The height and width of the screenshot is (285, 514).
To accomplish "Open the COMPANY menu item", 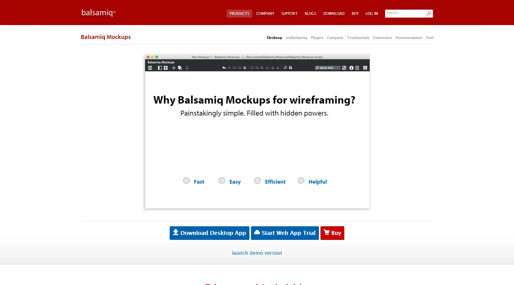I will [265, 14].
